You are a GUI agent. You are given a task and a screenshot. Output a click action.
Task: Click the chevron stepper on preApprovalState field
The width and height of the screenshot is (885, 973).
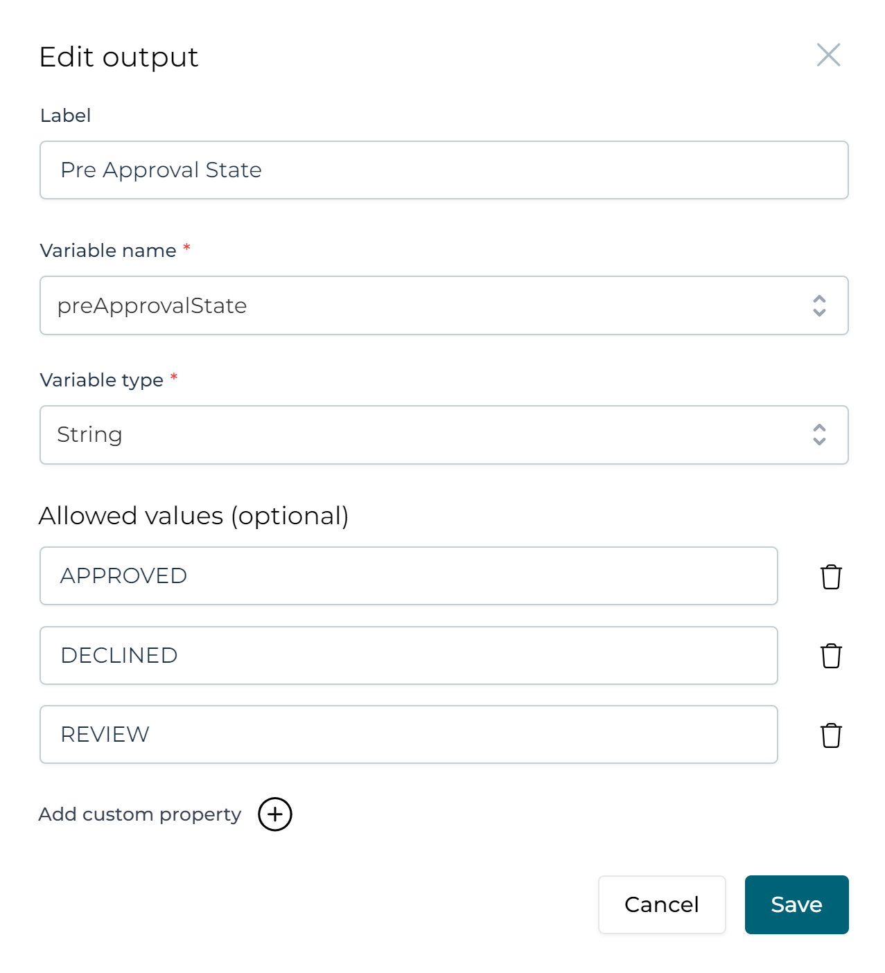click(818, 305)
